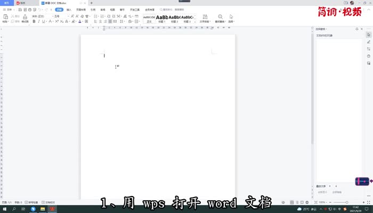The width and height of the screenshot is (373, 213).
Task: Click Increase Font Size icon
Action: (72, 16)
